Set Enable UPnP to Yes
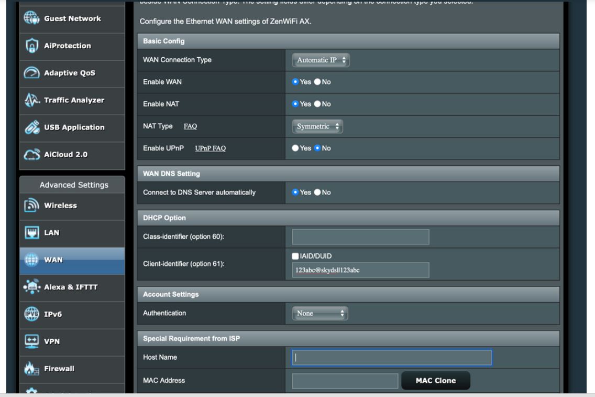 295,148
